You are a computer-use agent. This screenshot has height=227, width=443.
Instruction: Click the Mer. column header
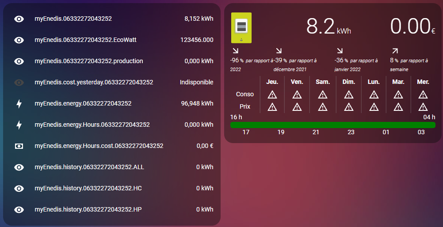pyautogui.click(x=423, y=82)
